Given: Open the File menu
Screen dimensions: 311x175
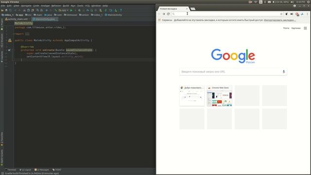Looking at the screenshot, I should (x=3, y=6).
